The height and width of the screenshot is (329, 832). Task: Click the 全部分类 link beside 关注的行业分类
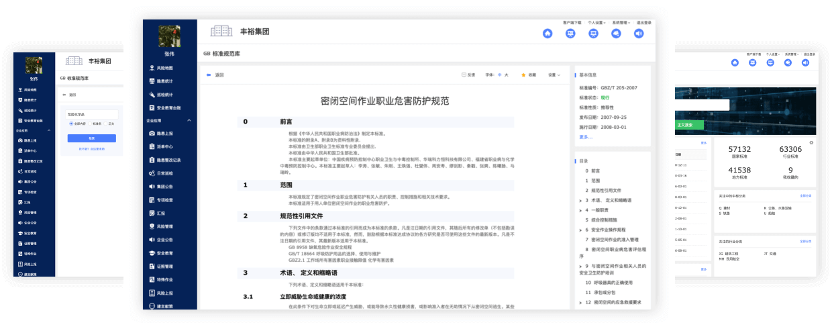click(x=806, y=241)
